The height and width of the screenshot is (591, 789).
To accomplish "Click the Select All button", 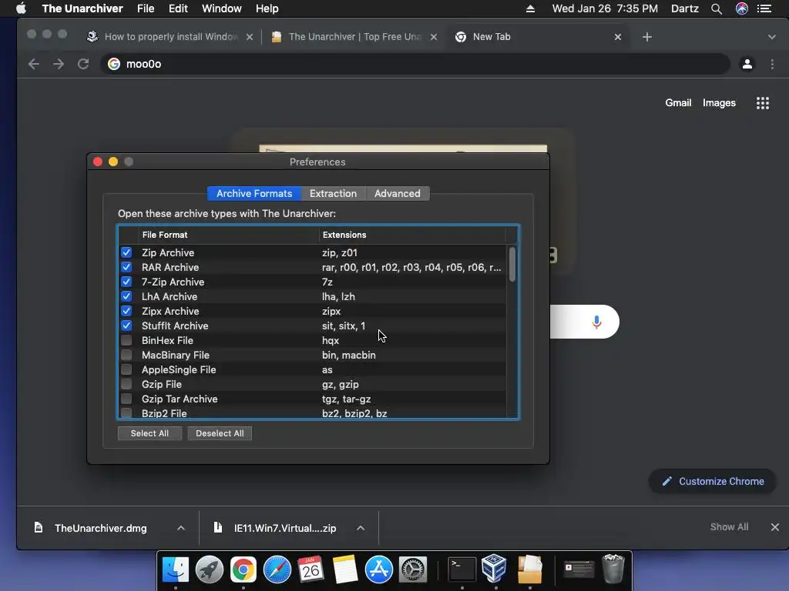I will [x=149, y=433].
